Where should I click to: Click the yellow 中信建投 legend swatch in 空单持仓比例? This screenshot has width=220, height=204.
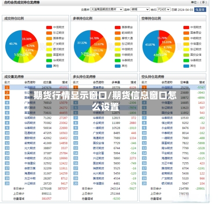pyautogui.click(x=186, y=44)
